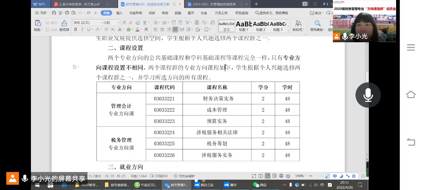Click the text highlight color button
422x190 pixels.
click(x=129, y=29)
